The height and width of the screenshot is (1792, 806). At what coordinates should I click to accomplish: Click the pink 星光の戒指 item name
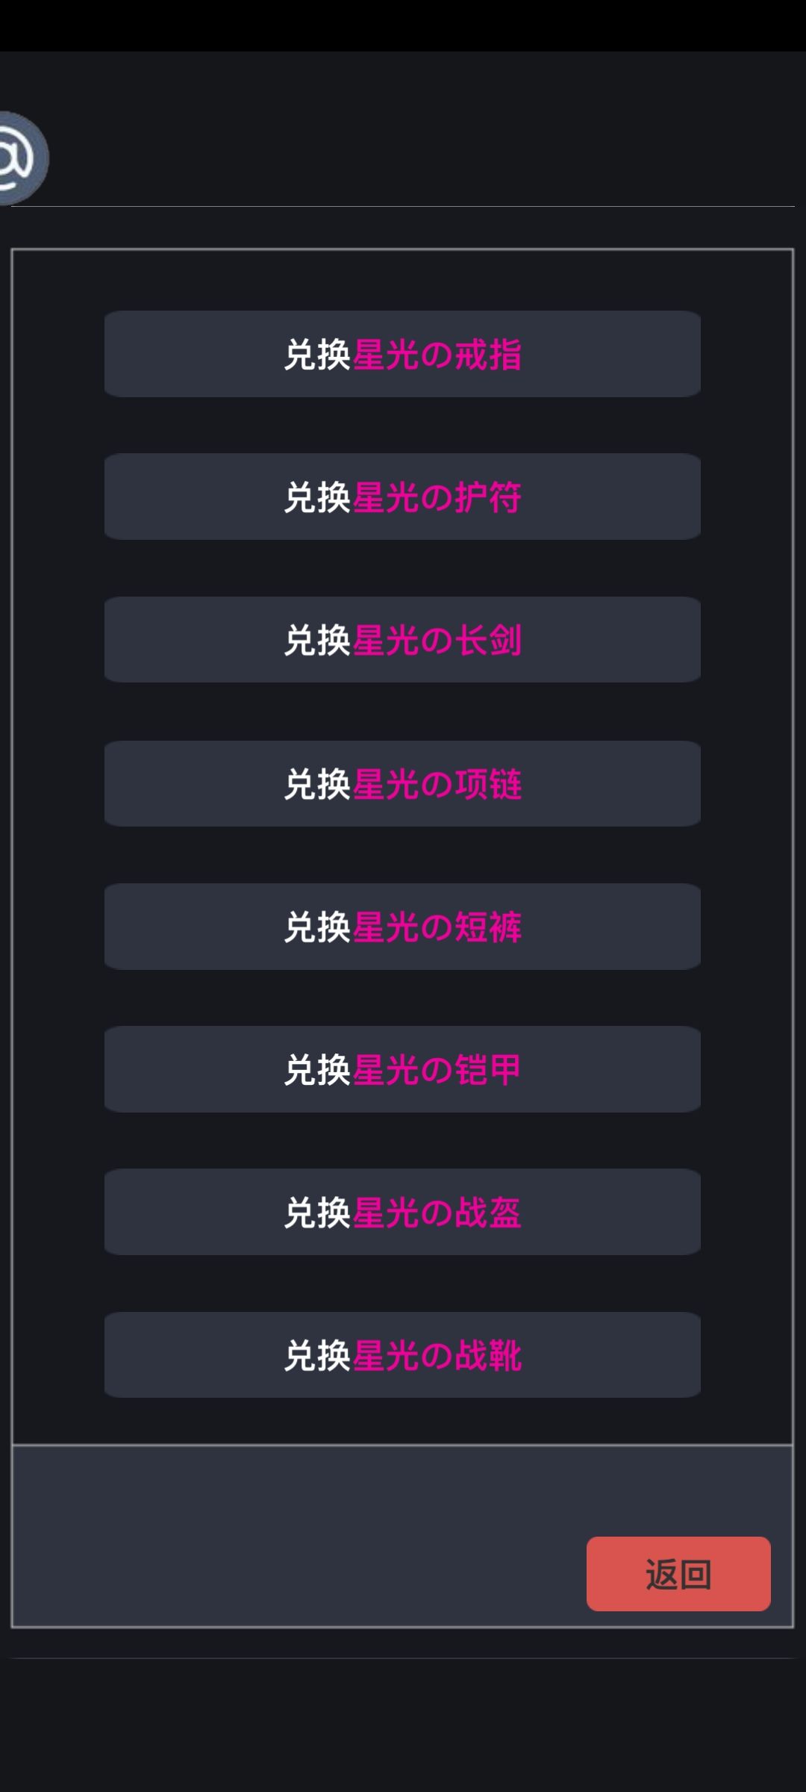pyautogui.click(x=437, y=355)
